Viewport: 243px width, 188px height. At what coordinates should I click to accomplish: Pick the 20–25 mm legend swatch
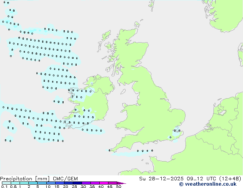(68, 183)
